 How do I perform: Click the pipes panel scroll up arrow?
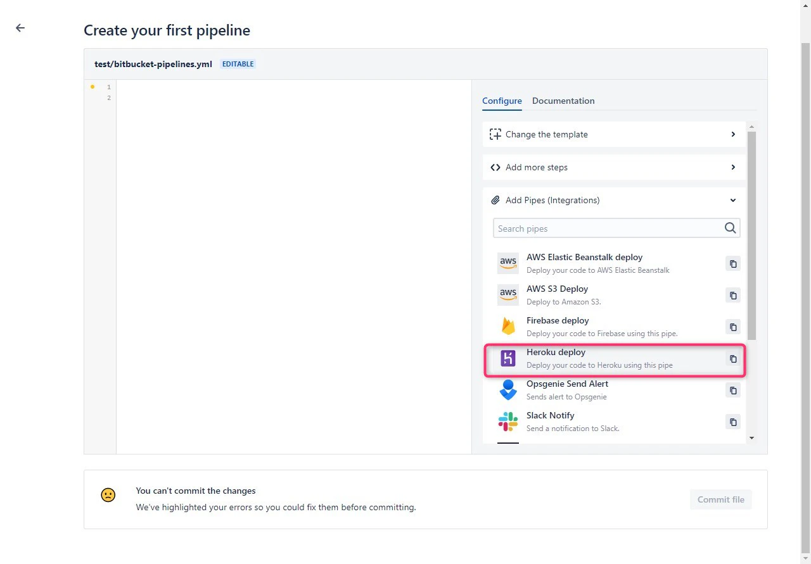coord(751,126)
